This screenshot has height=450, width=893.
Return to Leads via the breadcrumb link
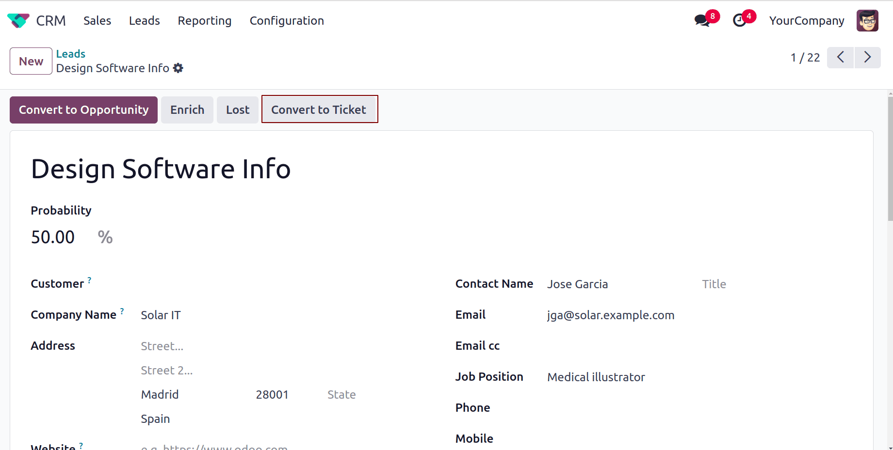70,53
